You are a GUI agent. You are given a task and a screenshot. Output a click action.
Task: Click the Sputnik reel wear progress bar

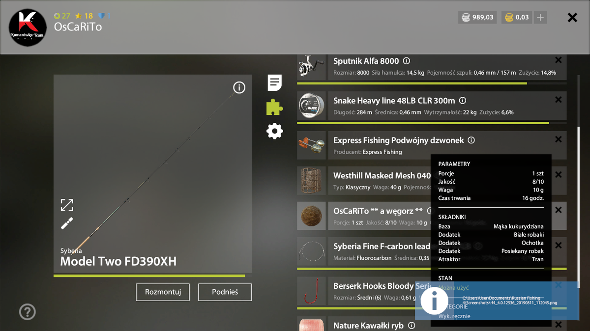tap(432, 83)
